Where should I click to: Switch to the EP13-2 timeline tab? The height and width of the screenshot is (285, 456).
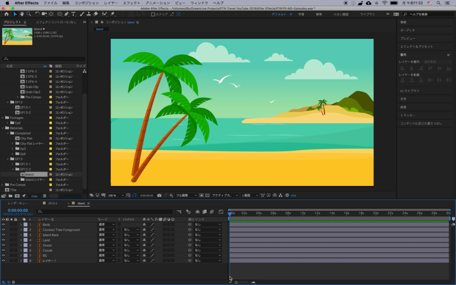point(53,203)
